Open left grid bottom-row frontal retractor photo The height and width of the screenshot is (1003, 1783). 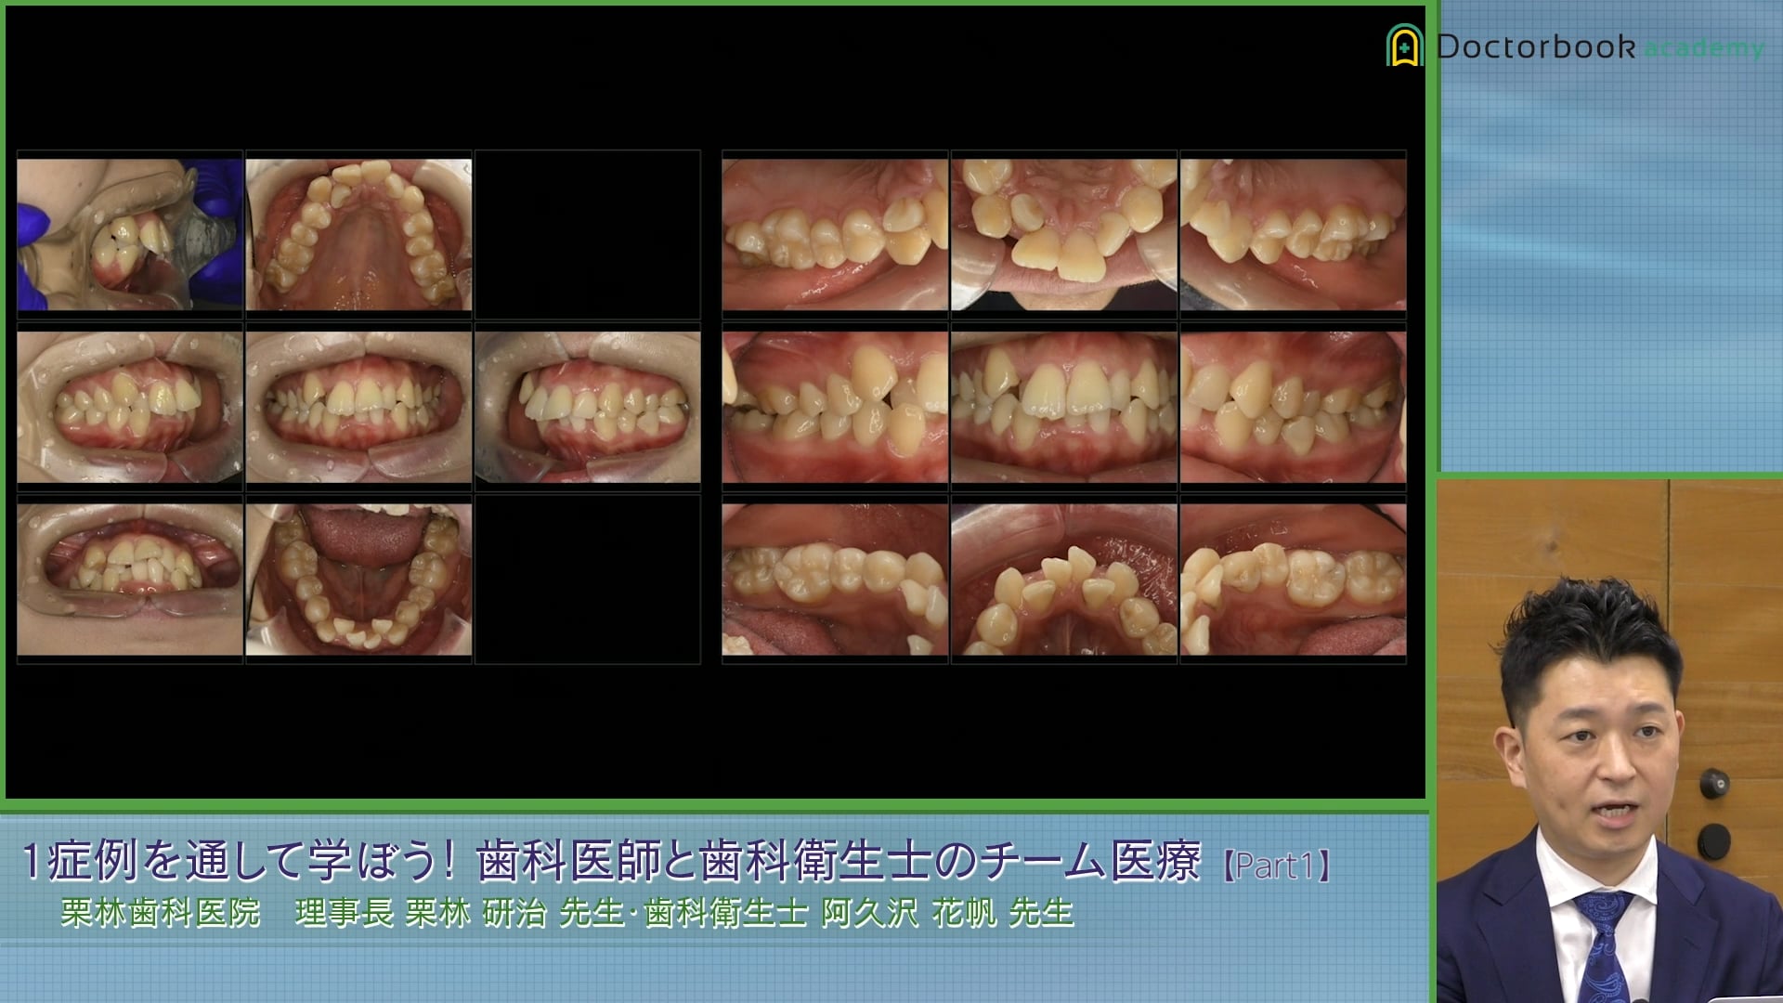[x=130, y=580]
